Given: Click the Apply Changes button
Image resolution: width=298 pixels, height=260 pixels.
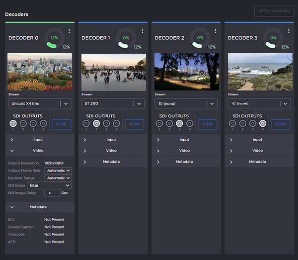Looking at the screenshot, I should click(274, 11).
